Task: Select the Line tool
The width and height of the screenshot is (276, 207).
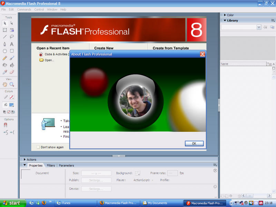Action: 5,37
